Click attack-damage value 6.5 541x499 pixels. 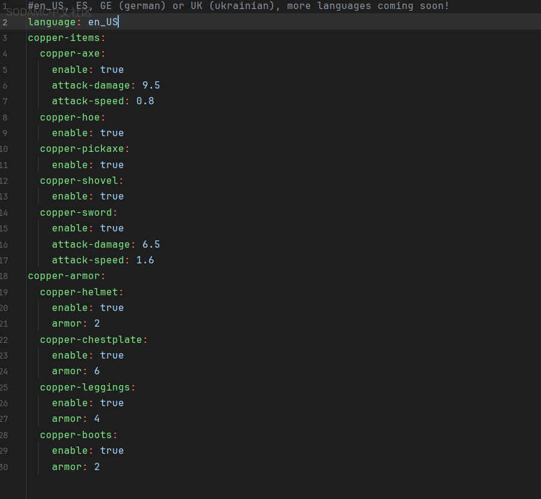(x=151, y=245)
